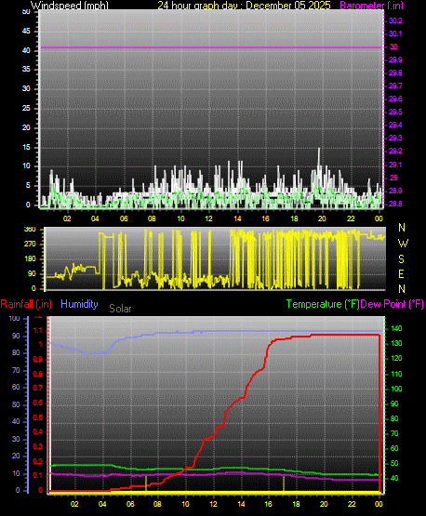Viewport: 426px width, 516px height.
Task: Click the rainfall axis value 0.5
Action: (x=38, y=417)
